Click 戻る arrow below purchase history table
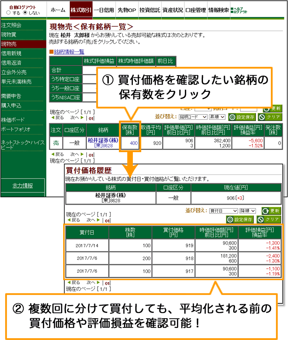 coord(74,282)
